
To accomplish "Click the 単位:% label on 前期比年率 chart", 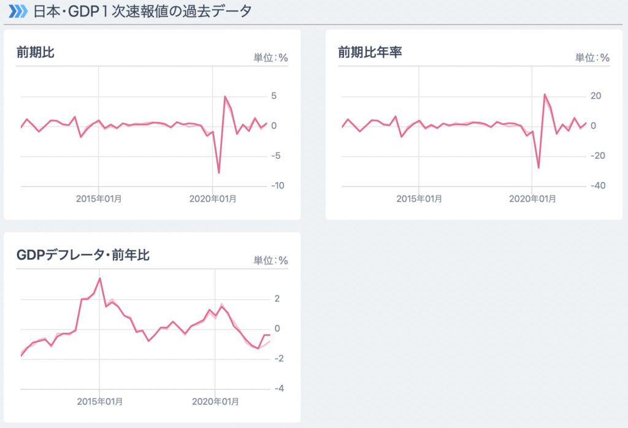I will click(592, 58).
